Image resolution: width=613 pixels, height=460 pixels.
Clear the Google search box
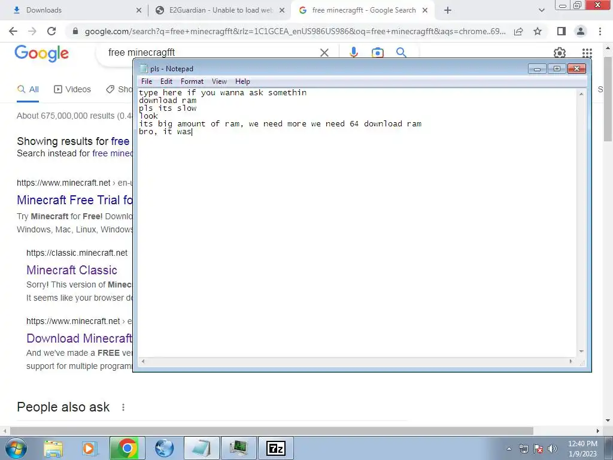coord(324,53)
